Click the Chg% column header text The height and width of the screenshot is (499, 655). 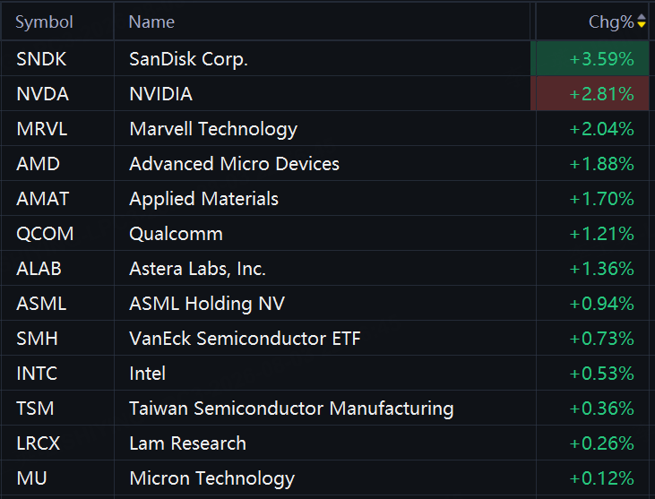point(611,22)
